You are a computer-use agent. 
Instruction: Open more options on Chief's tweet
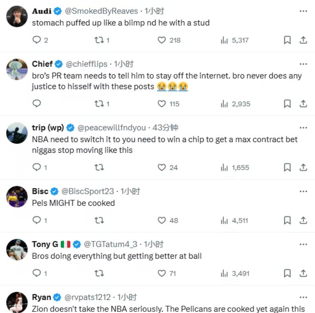[303, 64]
